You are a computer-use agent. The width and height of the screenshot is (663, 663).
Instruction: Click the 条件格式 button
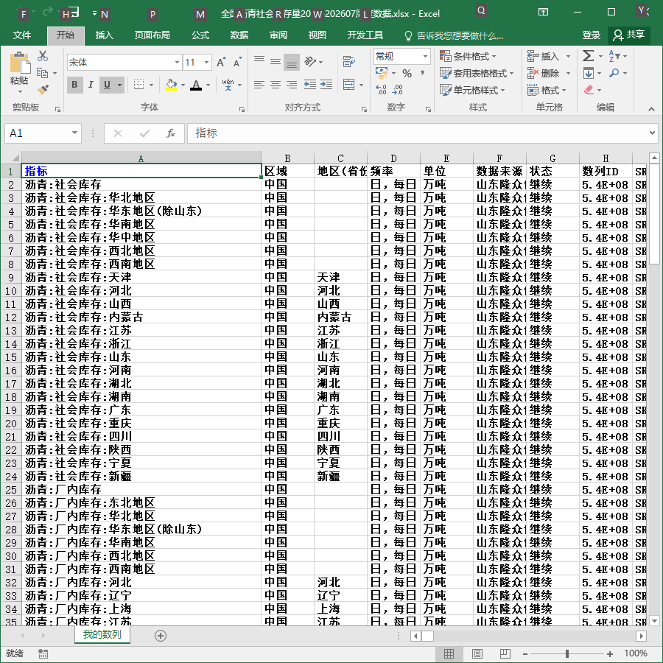(x=468, y=56)
